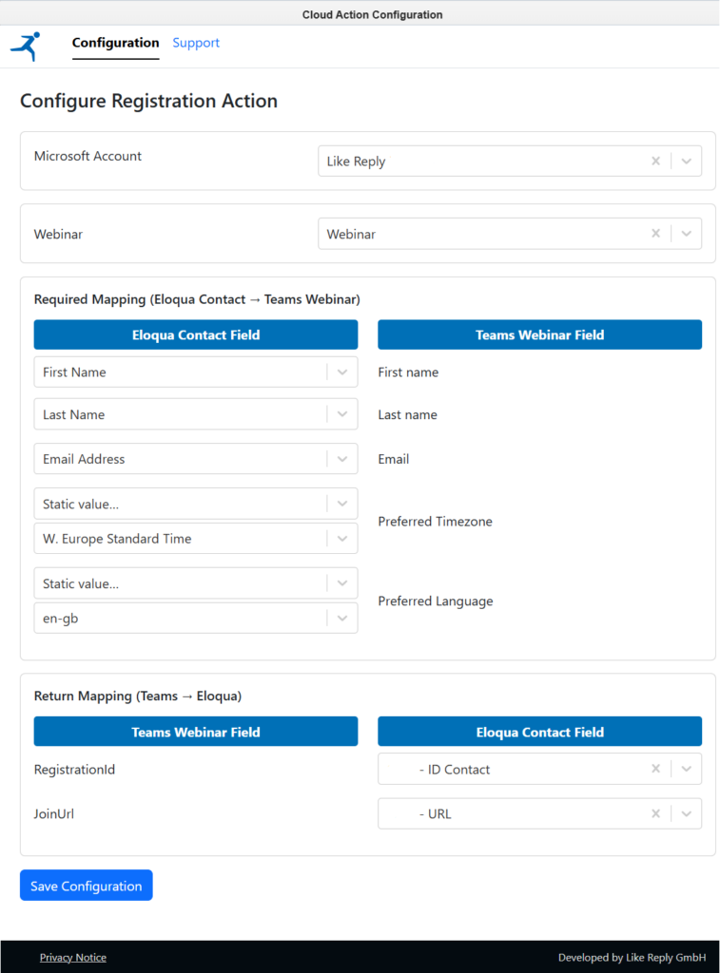Select the Configuration tab
The image size is (720, 973).
pyautogui.click(x=115, y=43)
